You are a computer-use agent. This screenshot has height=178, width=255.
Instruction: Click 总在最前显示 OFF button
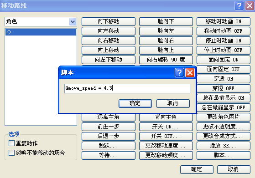(x=224, y=107)
